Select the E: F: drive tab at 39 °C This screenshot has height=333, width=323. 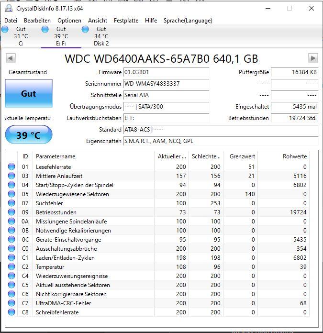(61, 36)
